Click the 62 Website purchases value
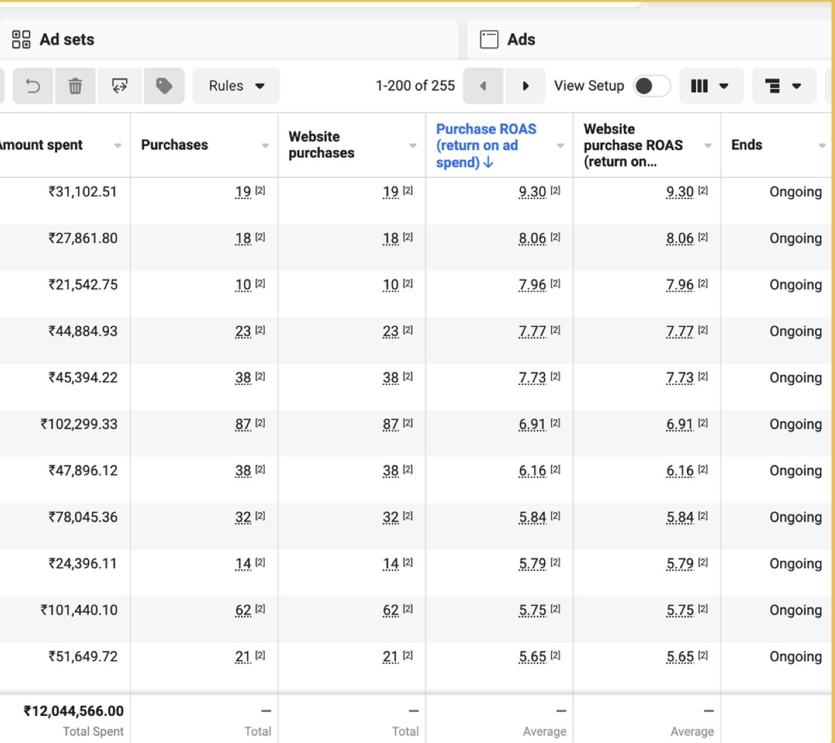Viewport: 835px width, 743px height. 391,611
